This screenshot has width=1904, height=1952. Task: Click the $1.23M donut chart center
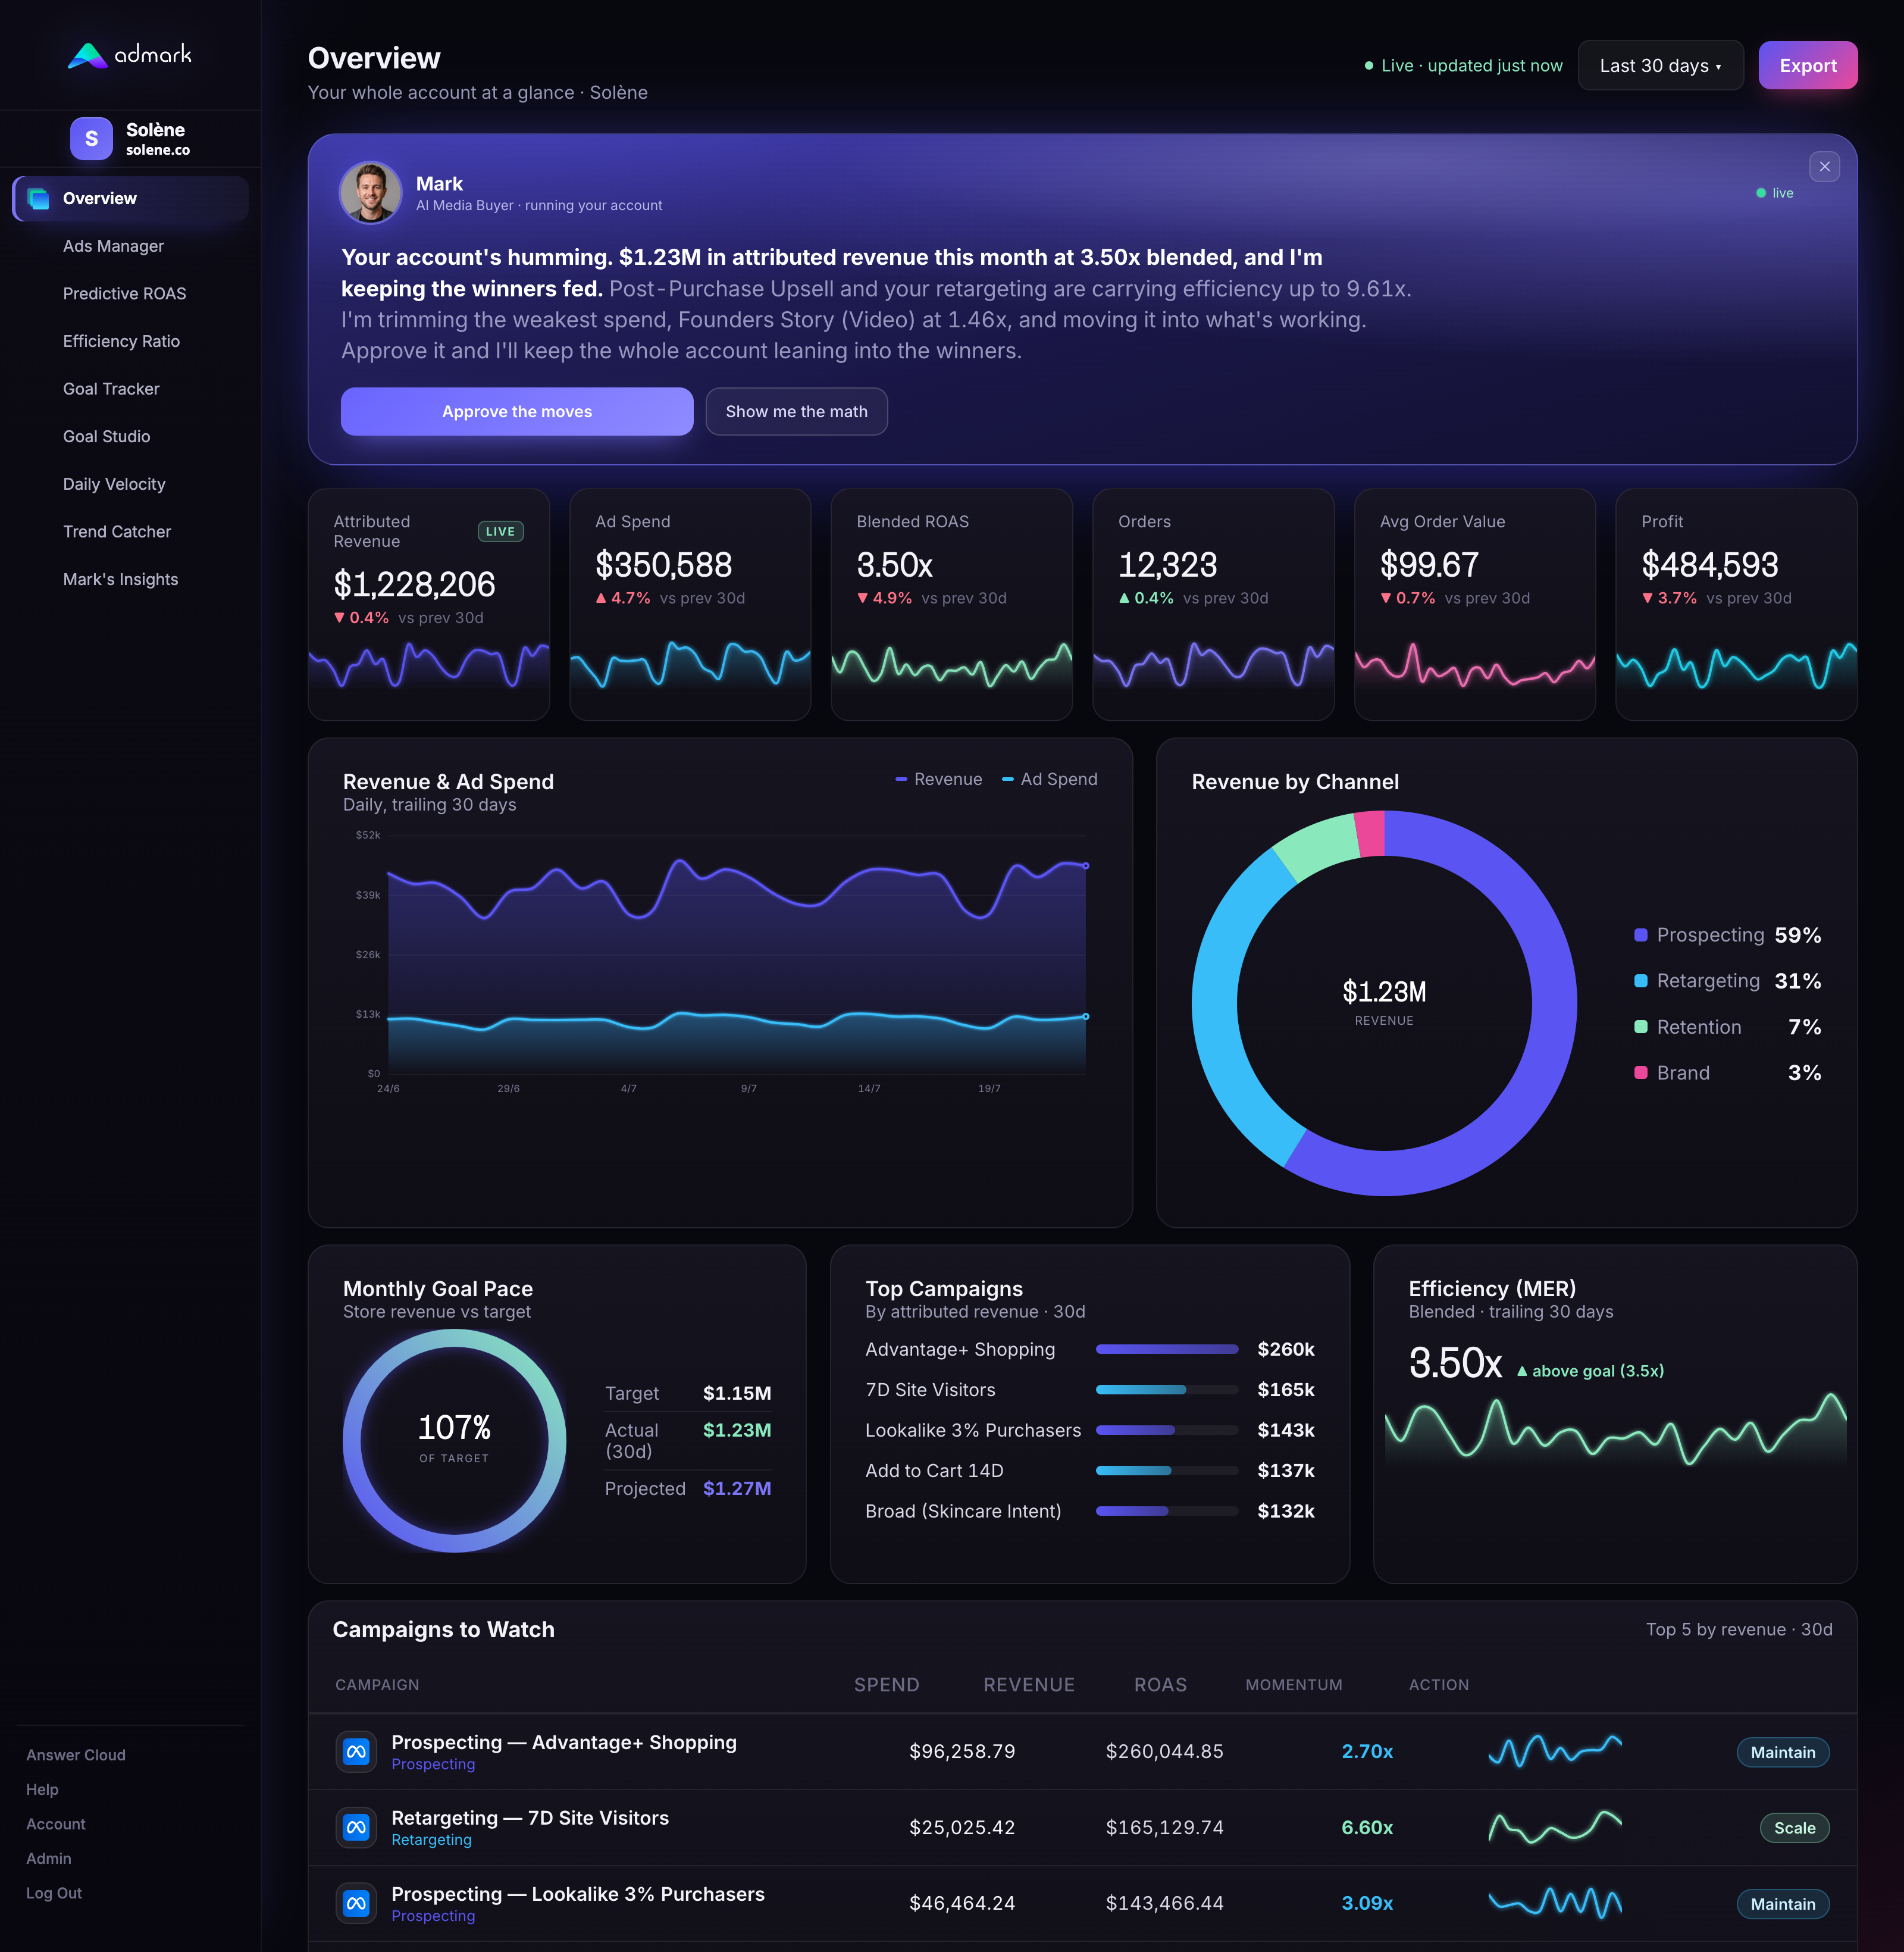coord(1384,1003)
